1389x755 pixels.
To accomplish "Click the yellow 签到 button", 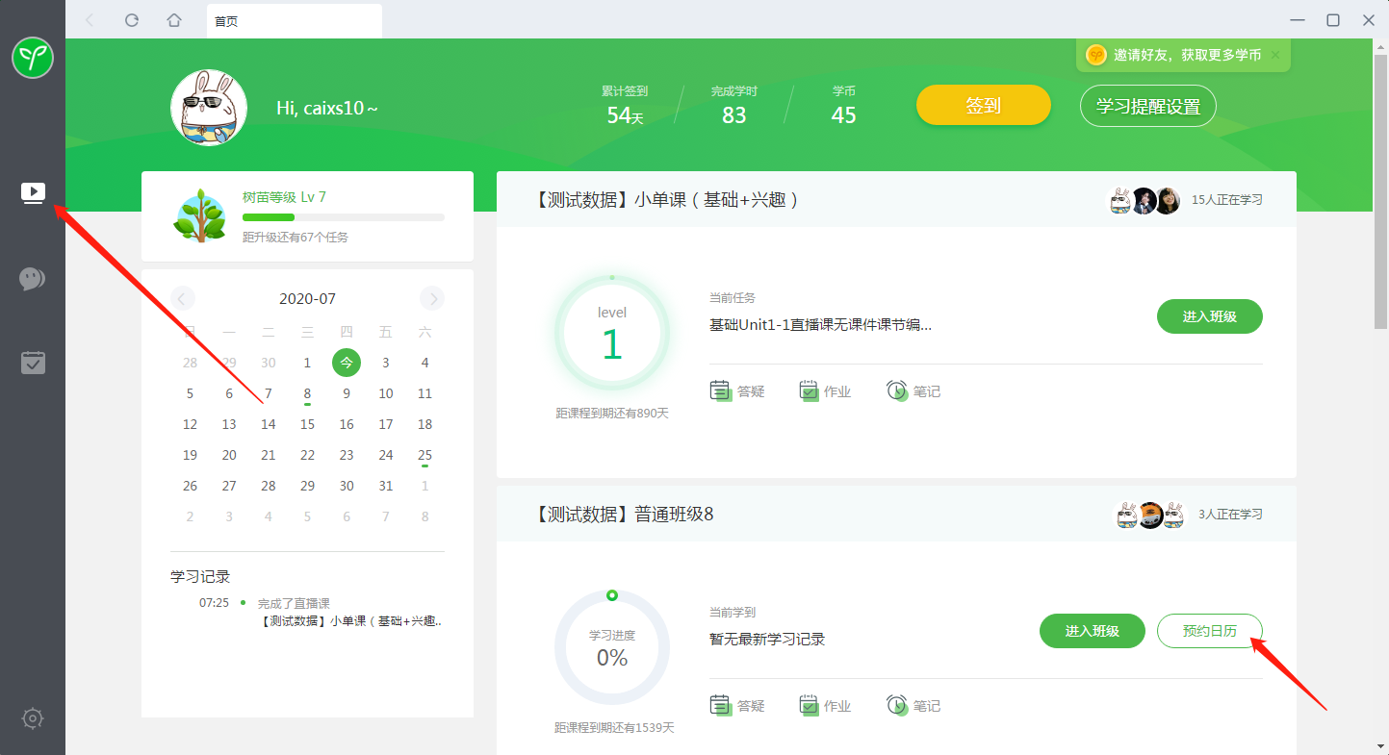I will click(983, 106).
